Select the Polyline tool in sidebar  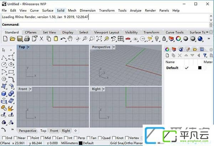4,57
